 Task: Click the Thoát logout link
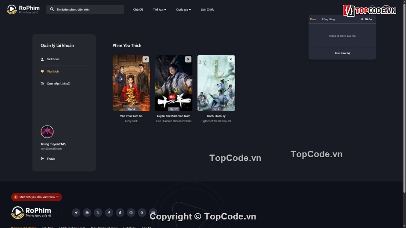point(51,159)
